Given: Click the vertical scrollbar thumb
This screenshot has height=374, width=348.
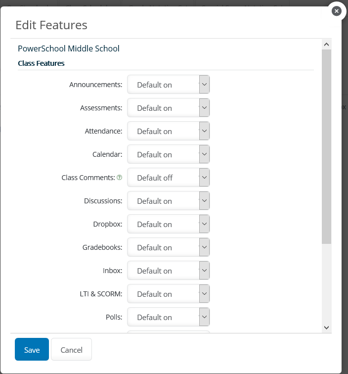Looking at the screenshot, I should [x=327, y=147].
